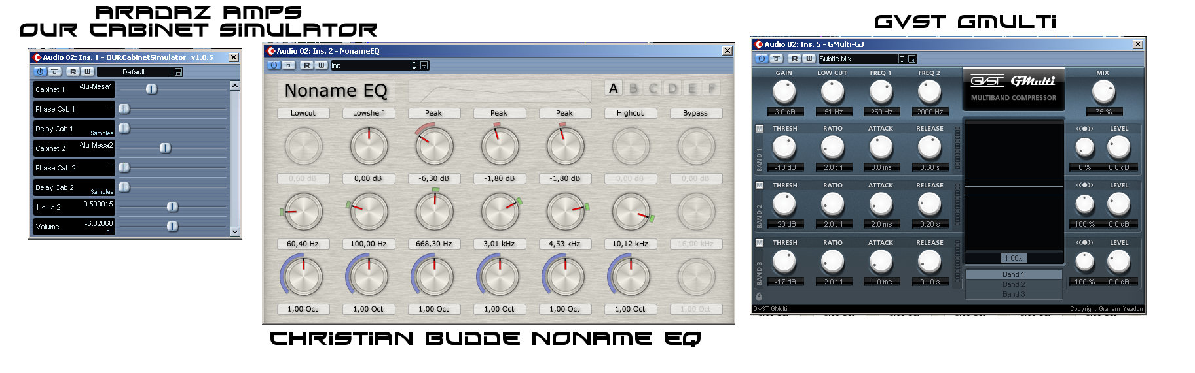This screenshot has width=1195, height=373.
Task: Enable R automation read in NonameEQ window
Action: (306, 65)
